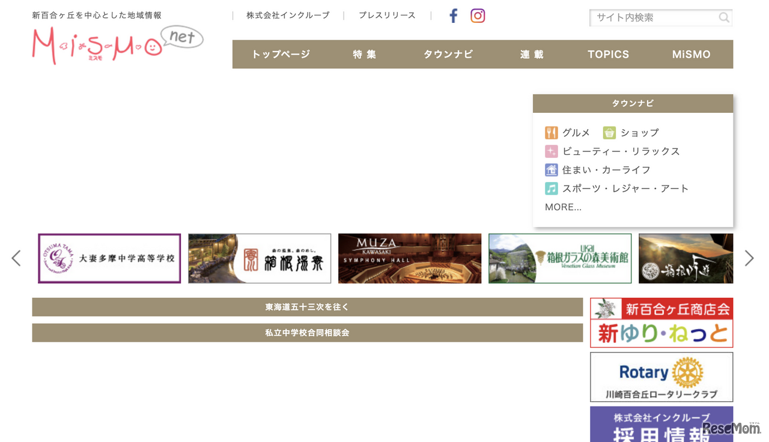Open タウンナビ in the navigation bar
Image resolution: width=769 pixels, height=442 pixels.
click(x=448, y=54)
